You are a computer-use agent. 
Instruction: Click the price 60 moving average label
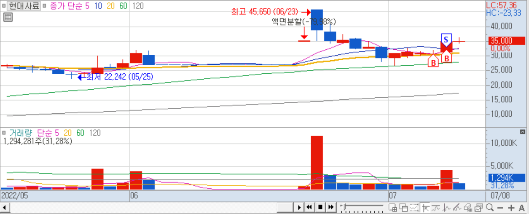click(x=123, y=6)
